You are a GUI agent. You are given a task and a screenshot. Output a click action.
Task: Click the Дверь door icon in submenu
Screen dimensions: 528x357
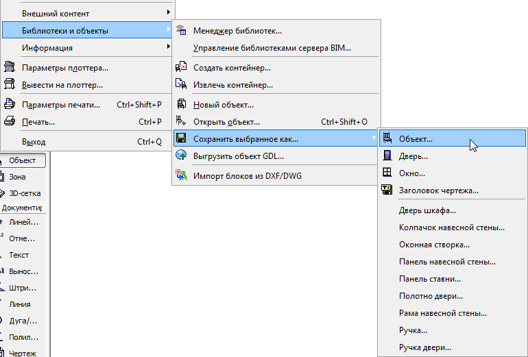coord(387,156)
